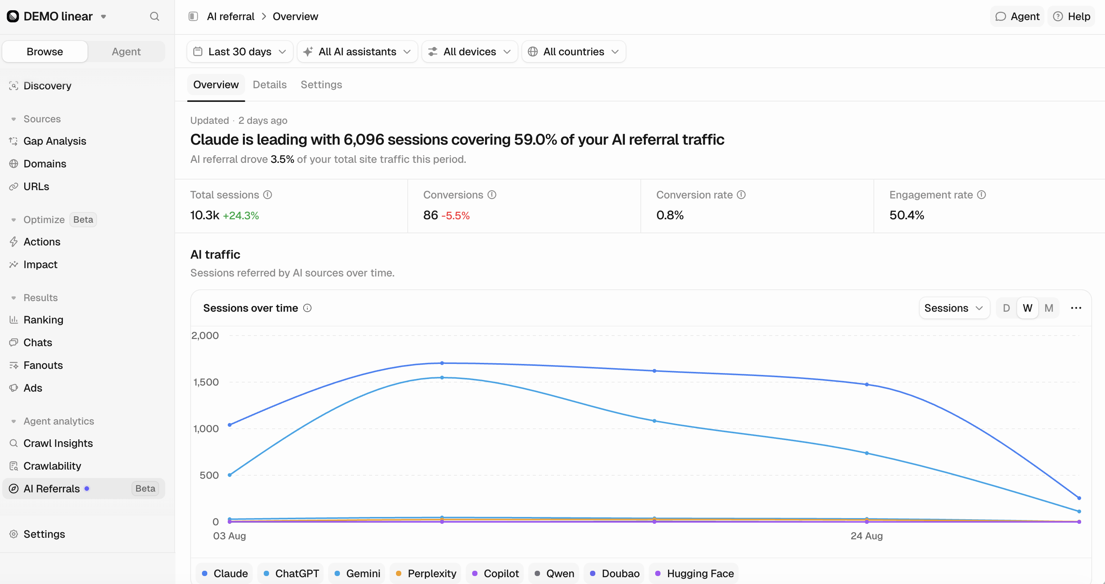The width and height of the screenshot is (1105, 584).
Task: Select the Overview tab
Action: [x=216, y=84]
